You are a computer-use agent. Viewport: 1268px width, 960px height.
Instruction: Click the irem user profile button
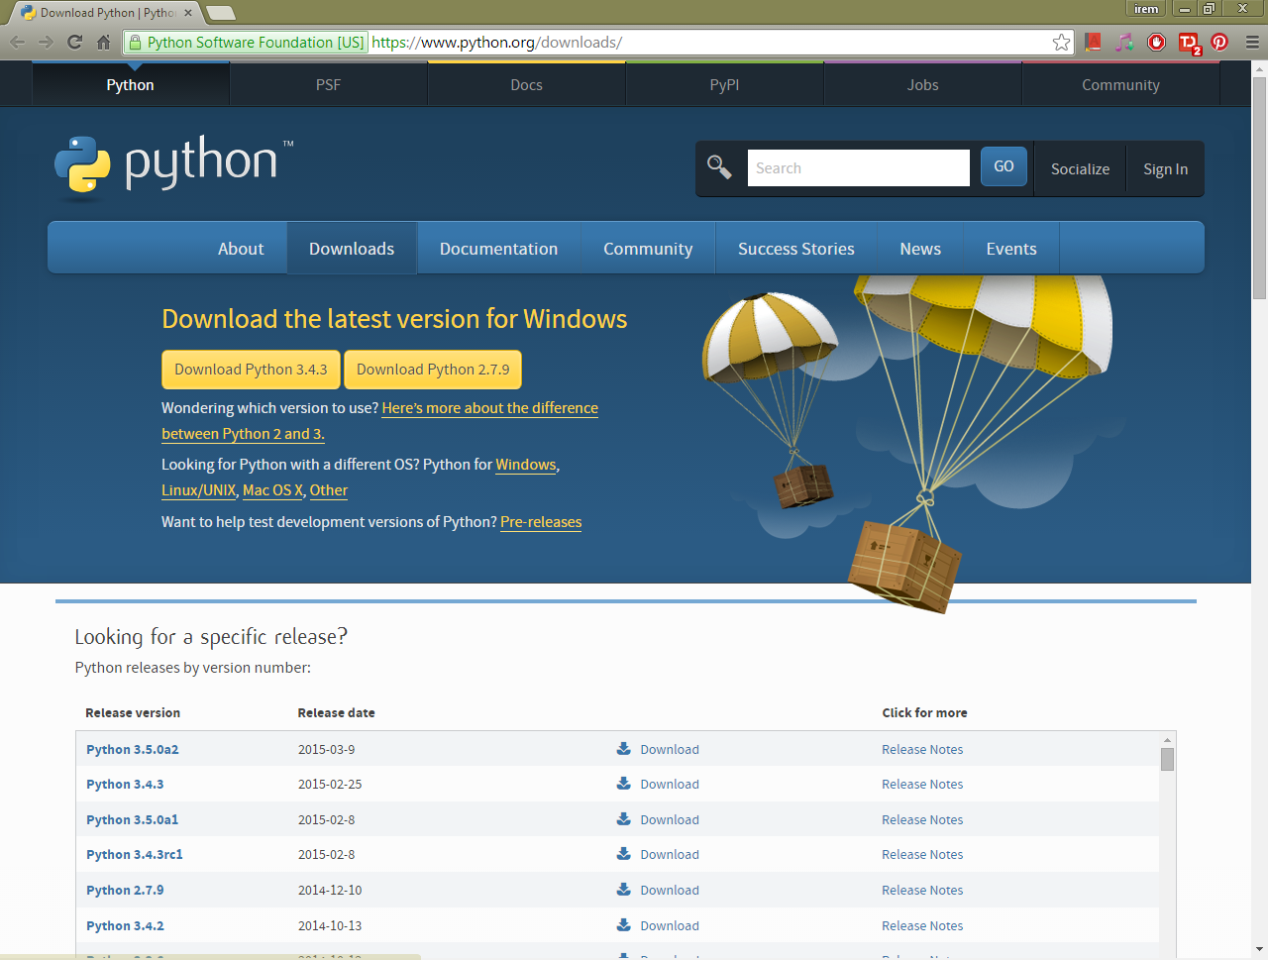tap(1146, 9)
